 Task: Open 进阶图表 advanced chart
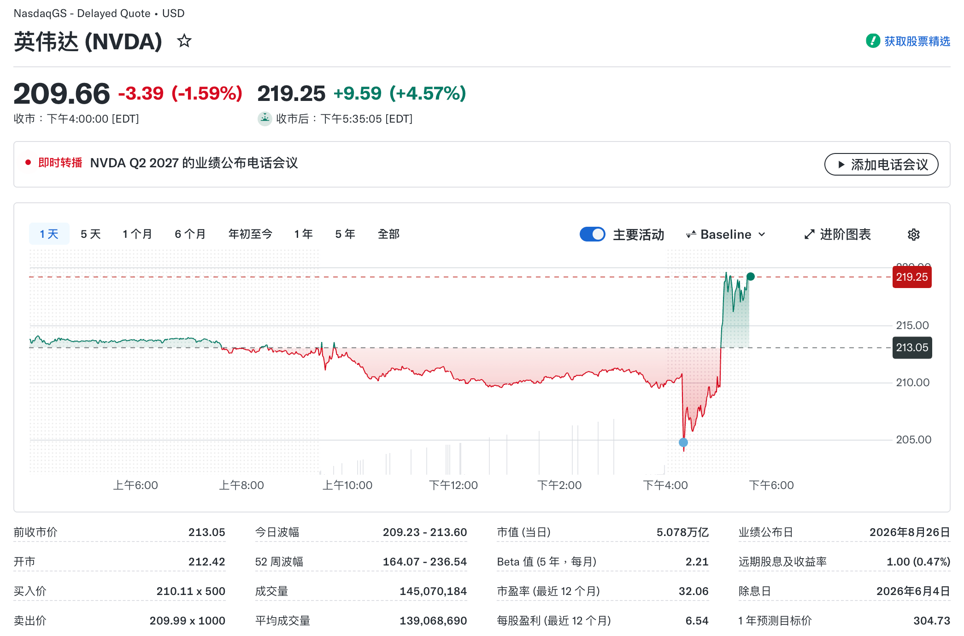837,235
